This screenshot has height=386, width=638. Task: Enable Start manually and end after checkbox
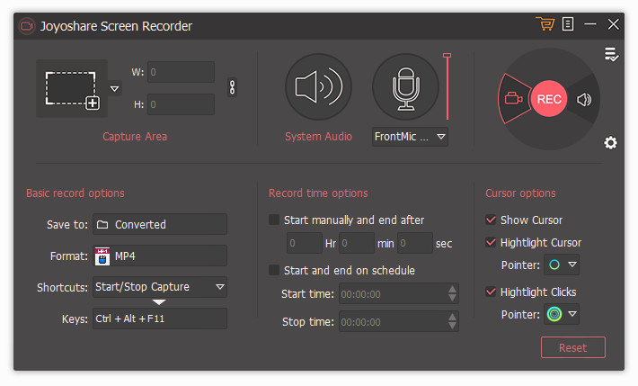pyautogui.click(x=274, y=220)
